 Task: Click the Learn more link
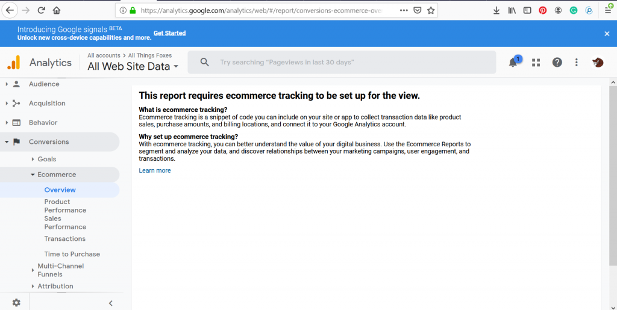155,170
